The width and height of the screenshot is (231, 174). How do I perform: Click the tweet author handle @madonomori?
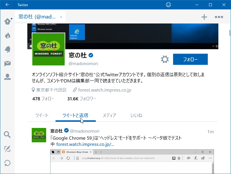pos(85,131)
